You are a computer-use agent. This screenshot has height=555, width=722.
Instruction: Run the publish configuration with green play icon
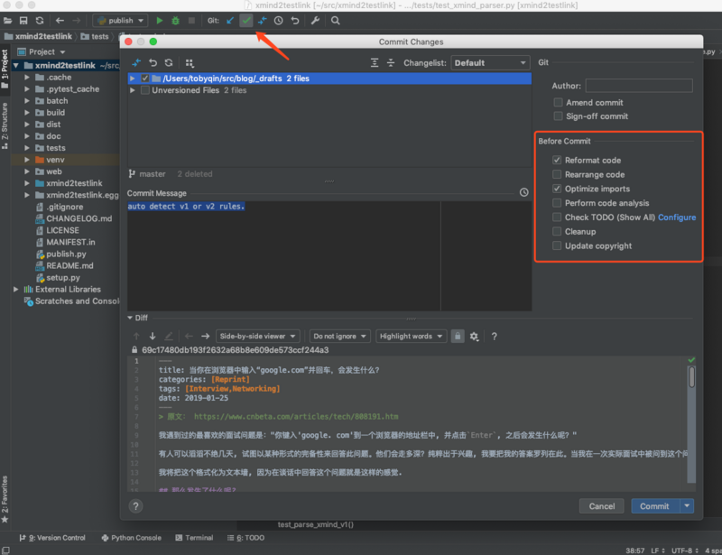160,21
